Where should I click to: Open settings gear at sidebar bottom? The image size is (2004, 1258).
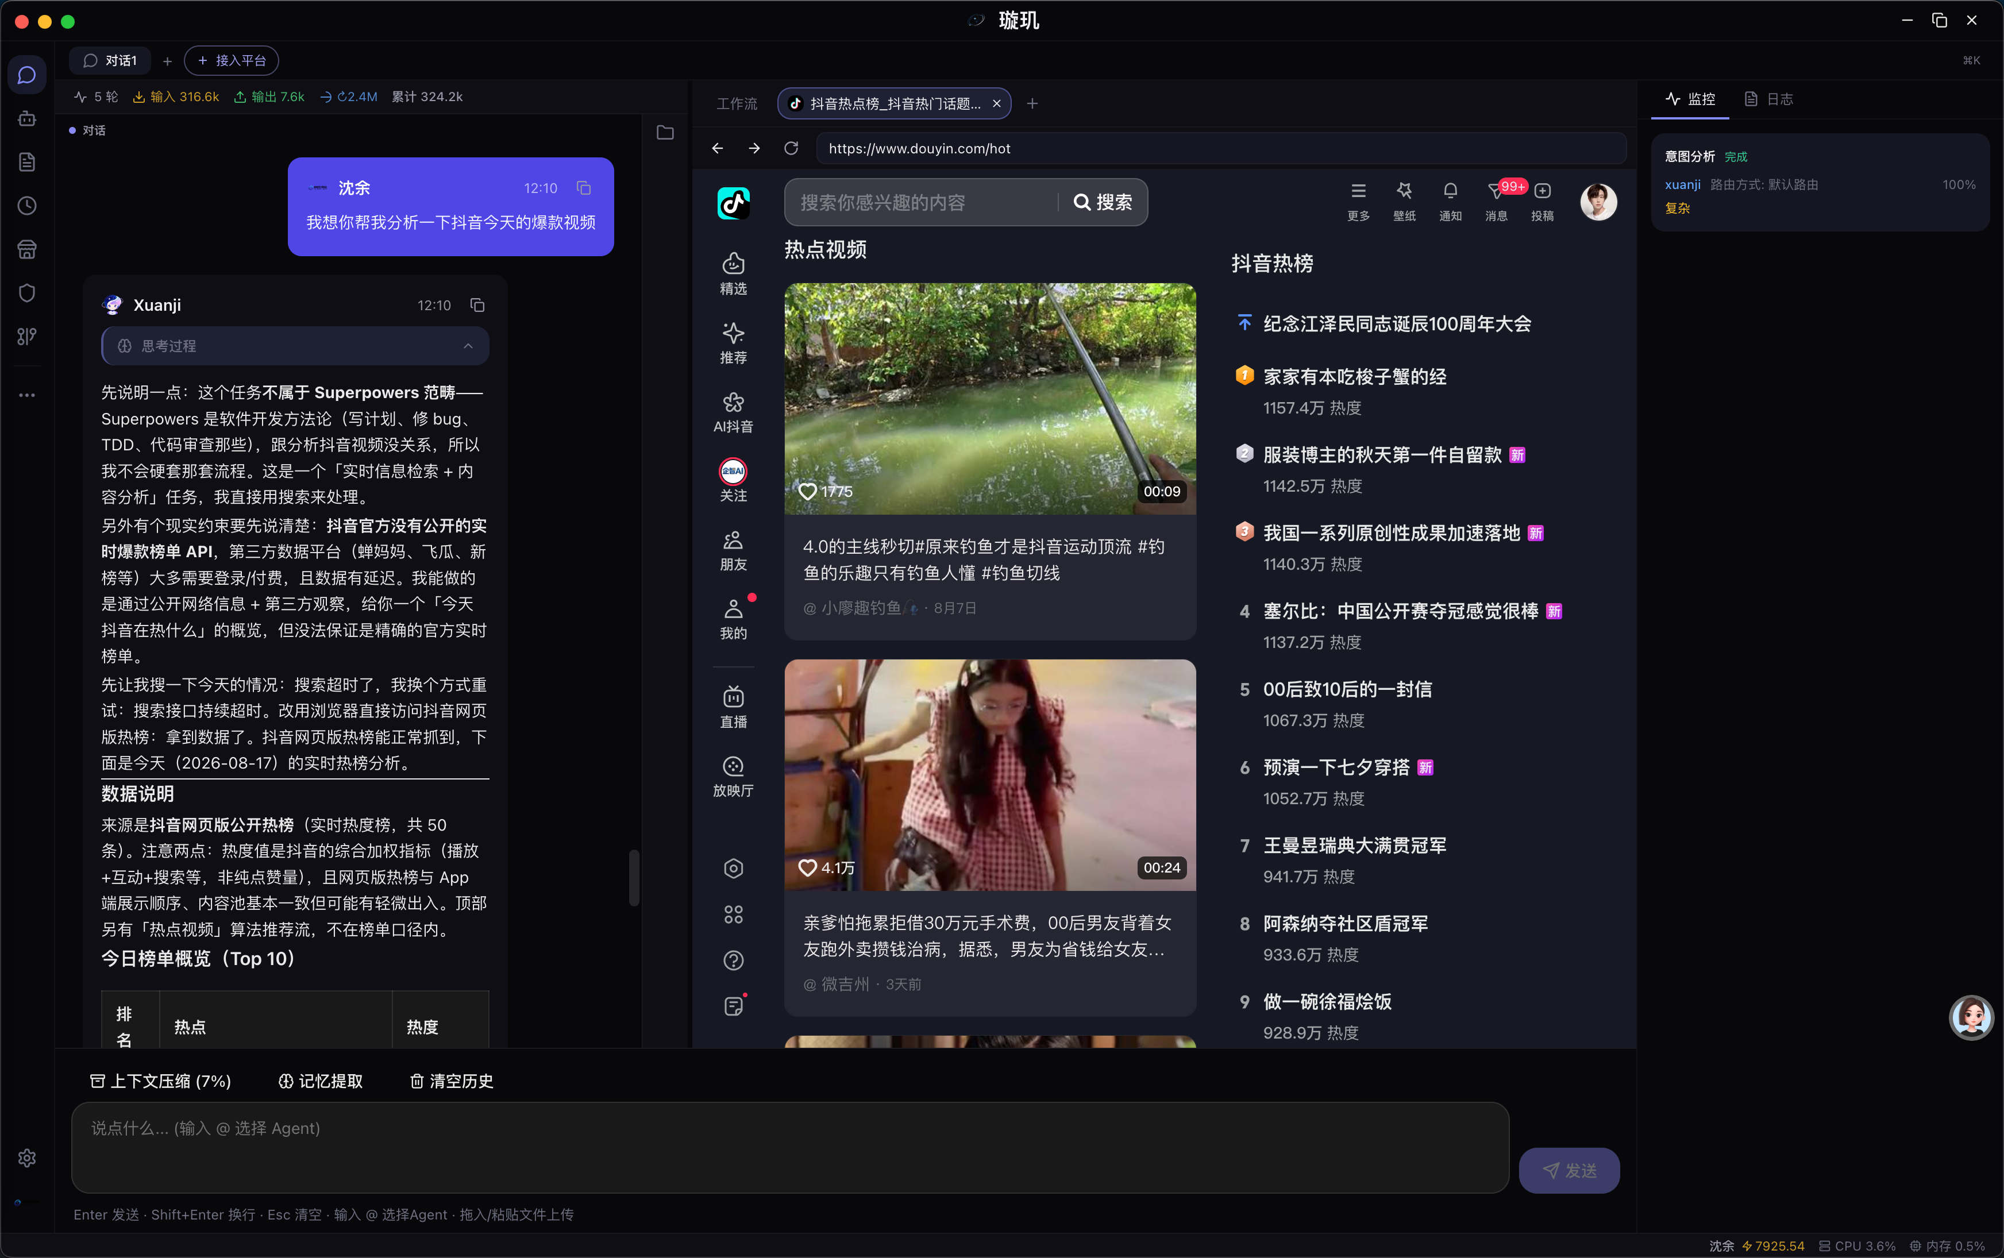tap(26, 1158)
